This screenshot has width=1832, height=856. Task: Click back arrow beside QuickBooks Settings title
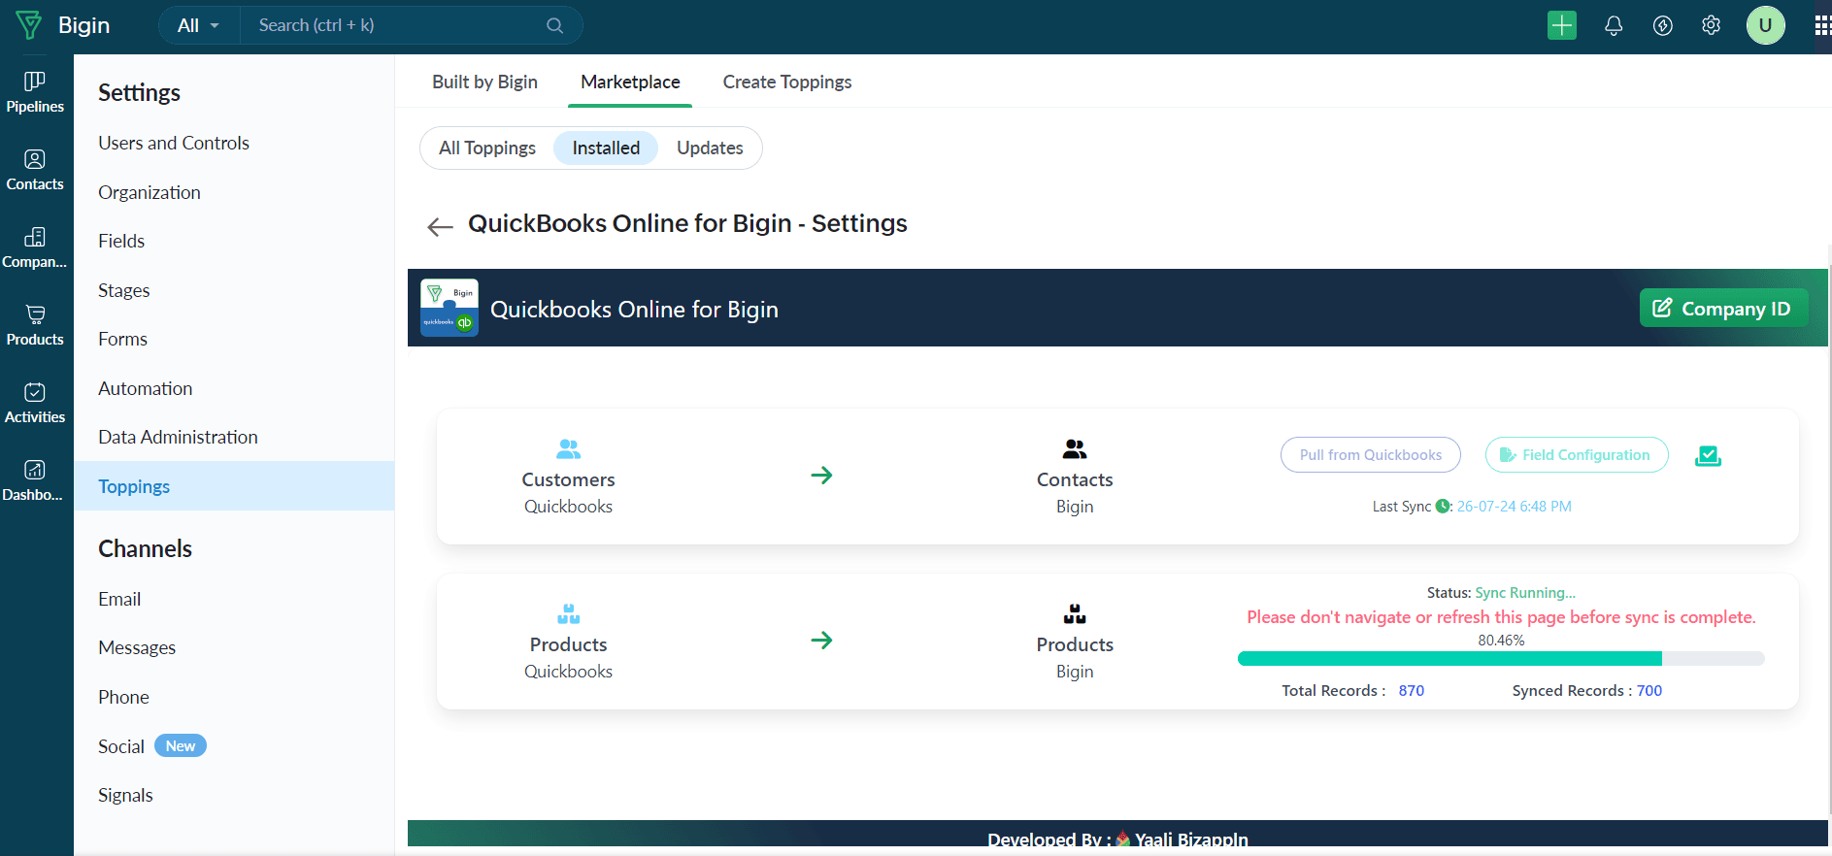(x=440, y=227)
